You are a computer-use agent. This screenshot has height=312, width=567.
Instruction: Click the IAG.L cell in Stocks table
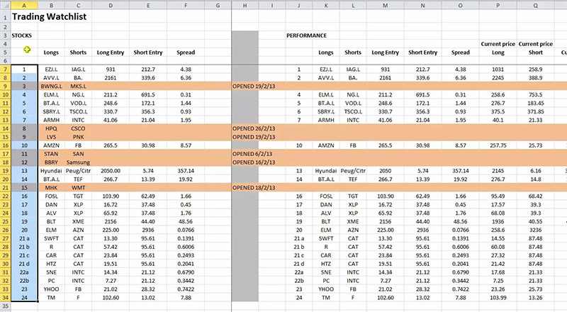(x=78, y=69)
